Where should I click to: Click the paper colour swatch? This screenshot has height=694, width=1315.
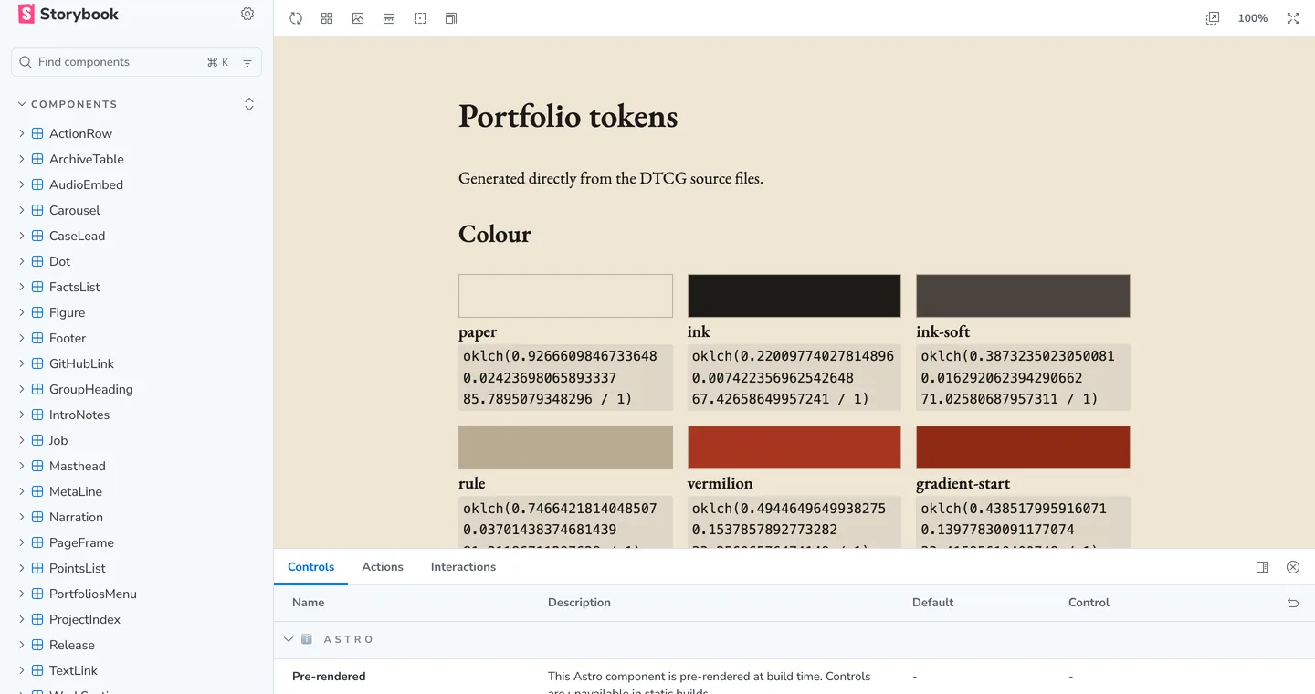[x=565, y=296]
